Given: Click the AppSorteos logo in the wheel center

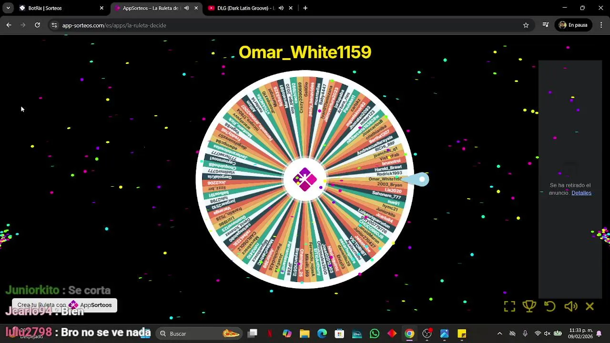Looking at the screenshot, I should click(x=305, y=180).
